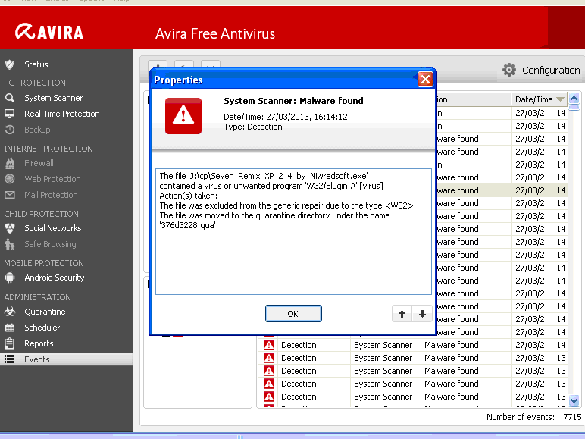This screenshot has height=439, width=585.
Task: Select the System Scanner magnifier icon
Action: tap(10, 98)
